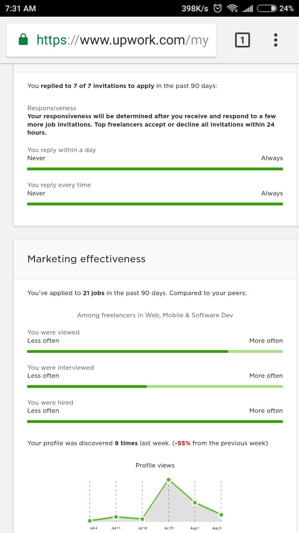Screen dimensions: 299x533
Task: Select the Aug 8 chart data point
Action: [221, 515]
